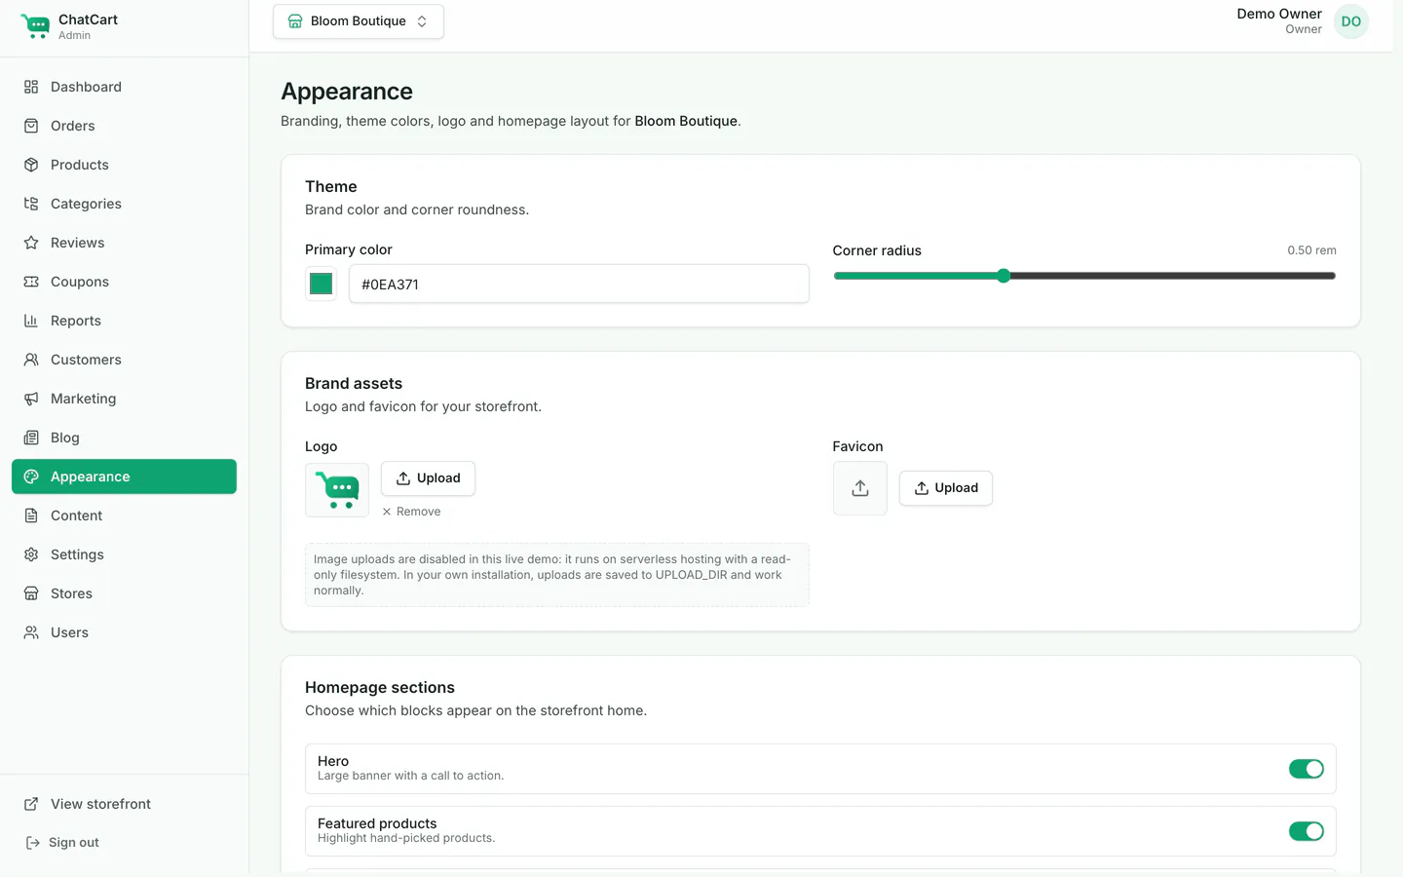The height and width of the screenshot is (877, 1403).
Task: Click the Marketing megaphone icon
Action: [31, 399]
